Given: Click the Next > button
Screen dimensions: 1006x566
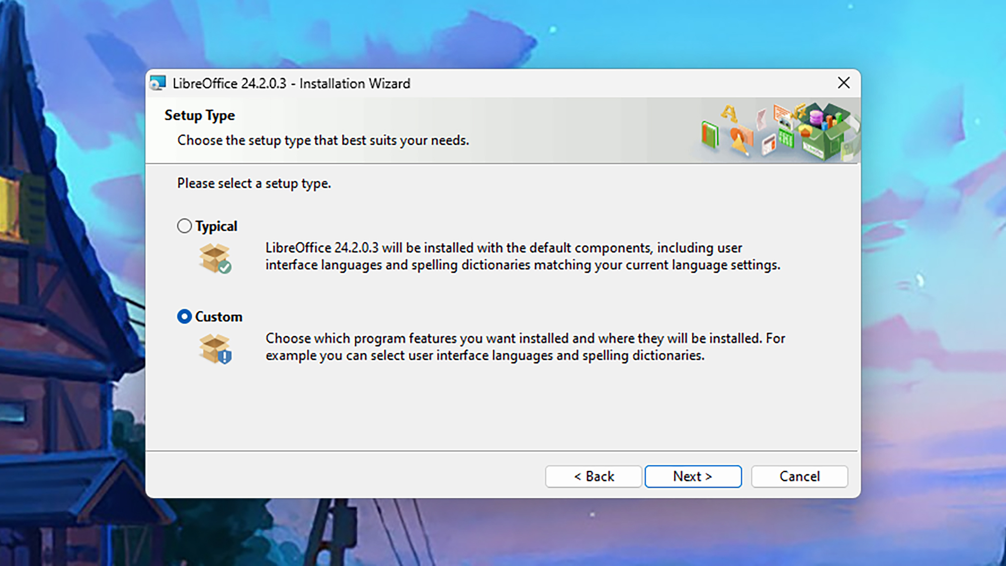Looking at the screenshot, I should click(x=693, y=476).
